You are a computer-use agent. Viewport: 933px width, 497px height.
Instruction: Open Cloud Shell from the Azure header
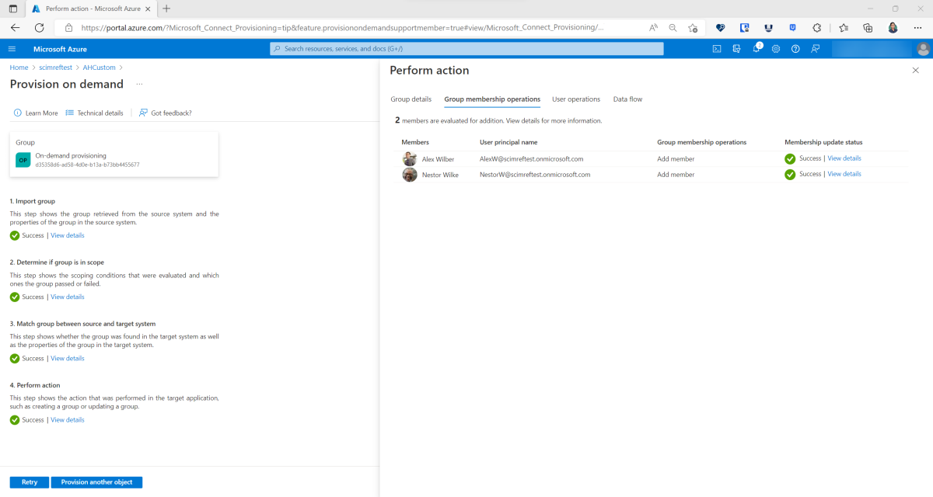pyautogui.click(x=717, y=49)
